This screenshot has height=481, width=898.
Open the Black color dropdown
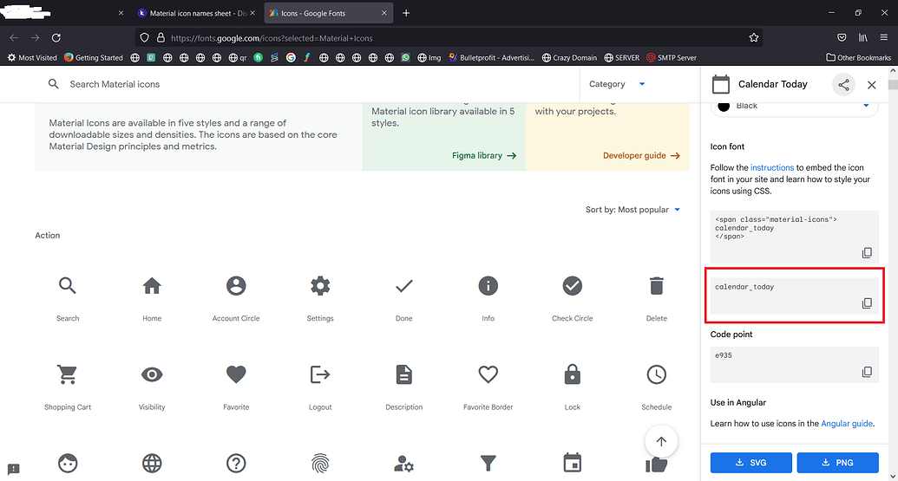[x=794, y=106]
